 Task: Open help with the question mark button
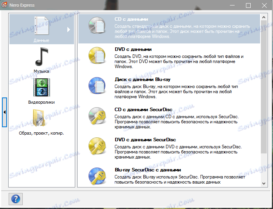coord(16,199)
